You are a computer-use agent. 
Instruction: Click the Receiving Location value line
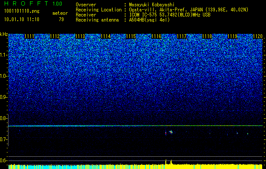[x=189, y=10]
